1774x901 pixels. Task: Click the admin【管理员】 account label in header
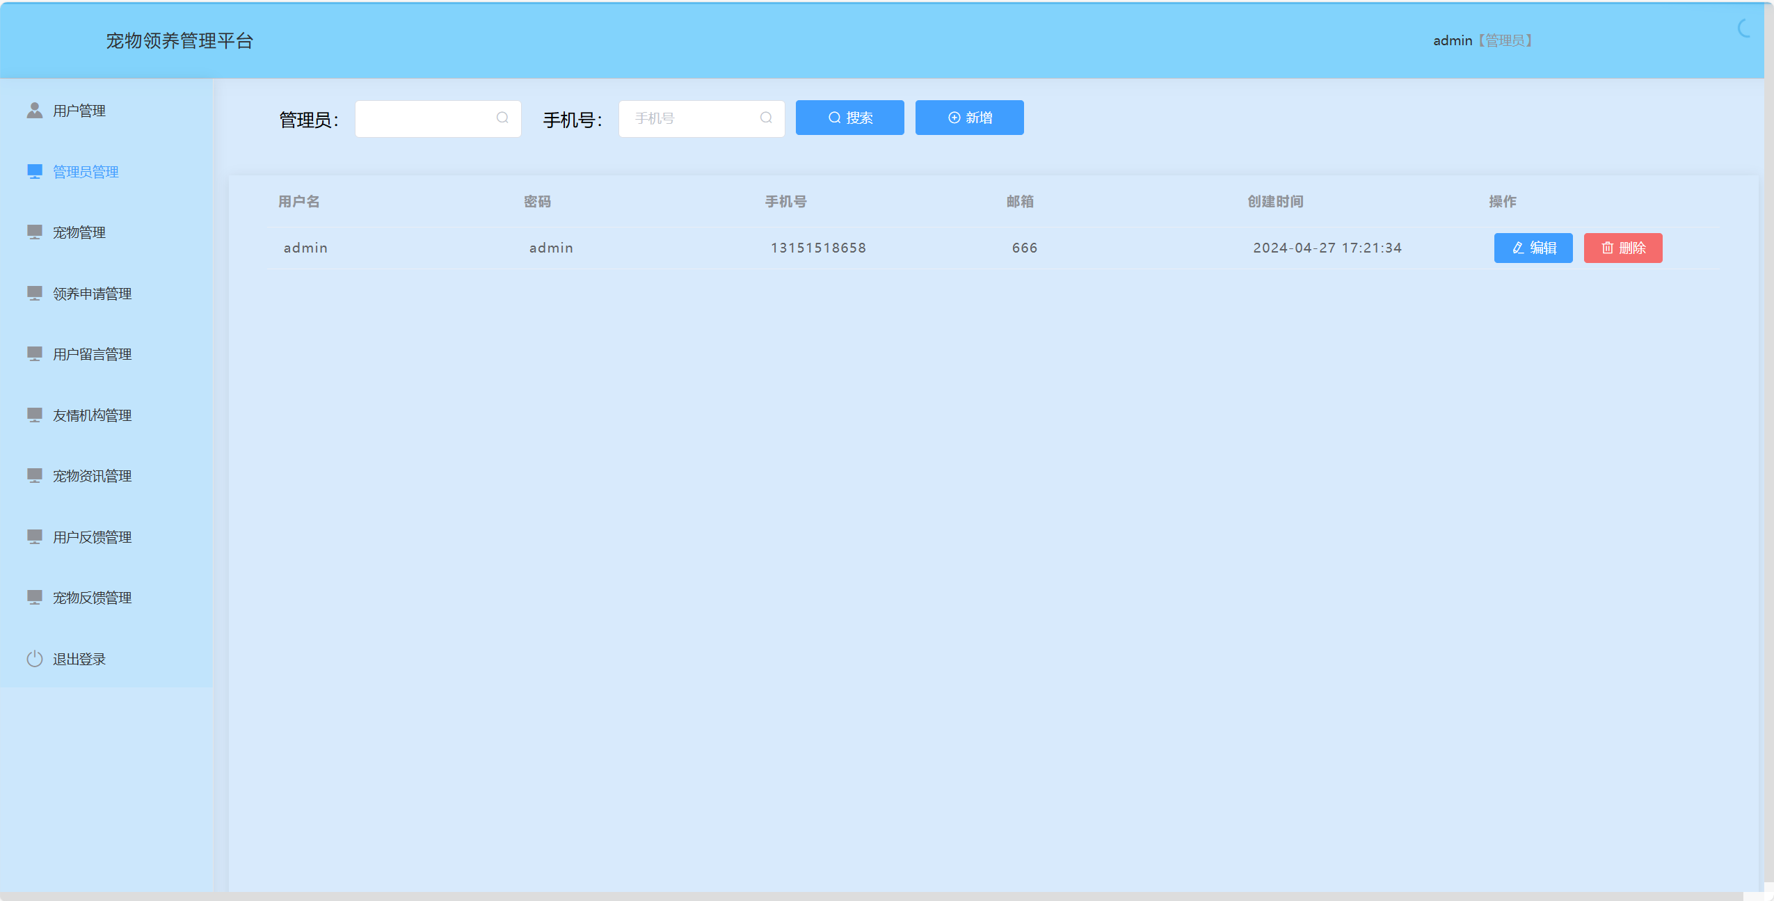[x=1482, y=40]
